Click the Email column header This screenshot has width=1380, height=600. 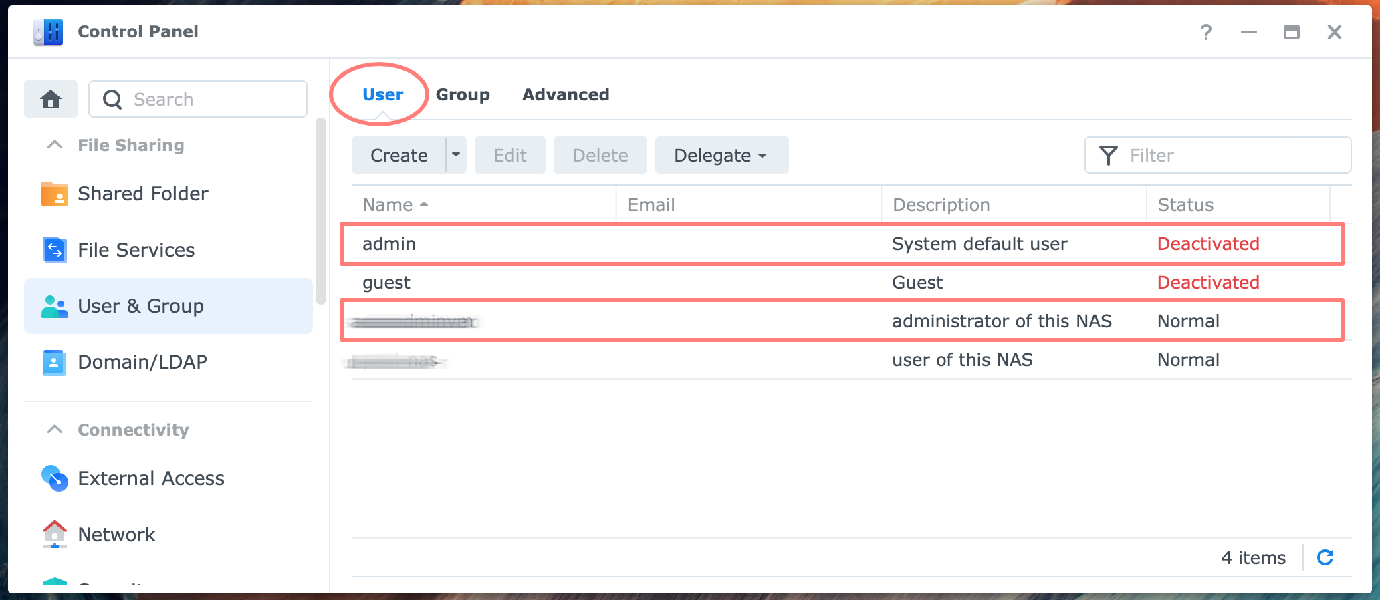coord(749,205)
